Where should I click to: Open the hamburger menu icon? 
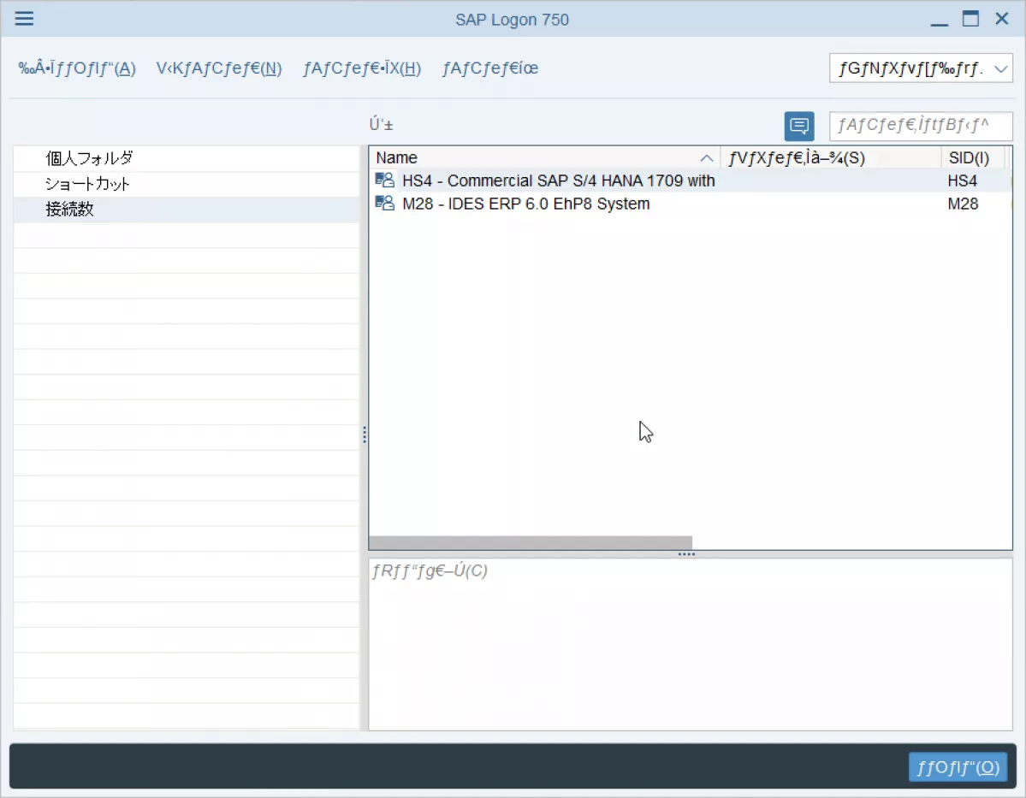point(24,18)
